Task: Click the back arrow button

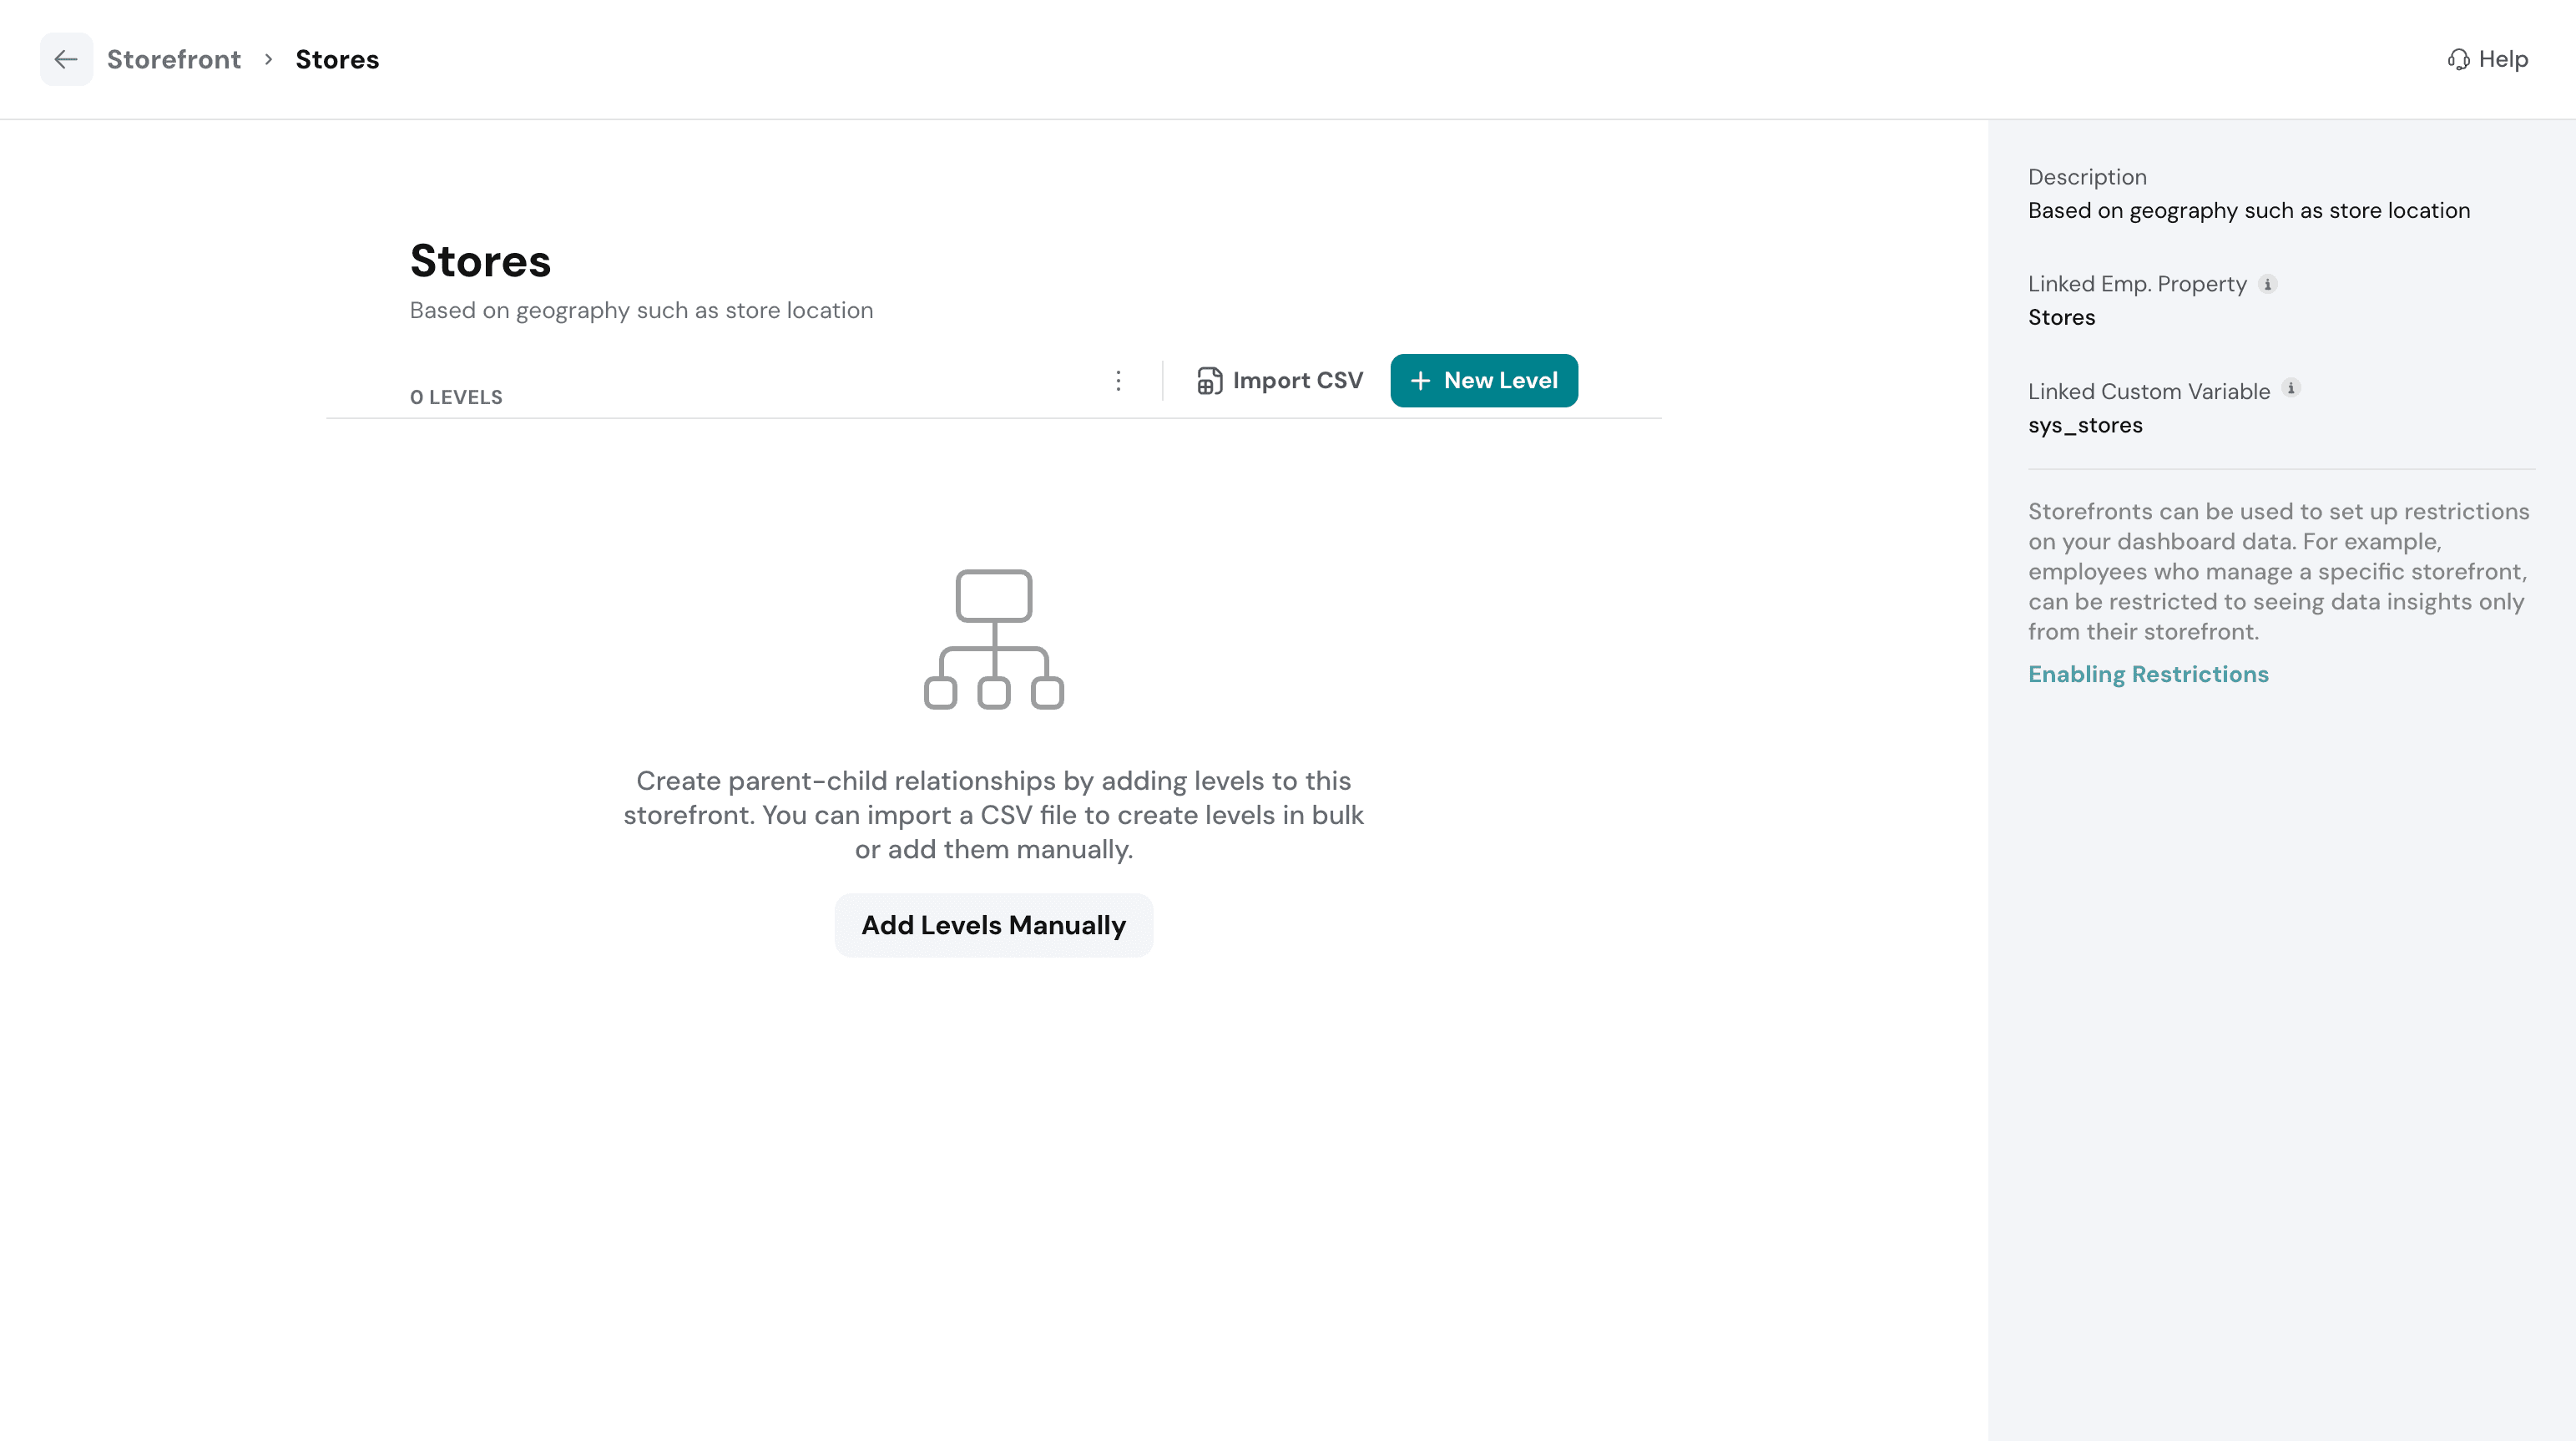Action: (x=66, y=59)
